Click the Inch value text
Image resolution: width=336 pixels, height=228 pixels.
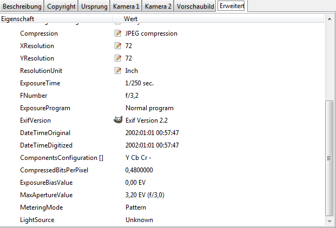[131, 71]
